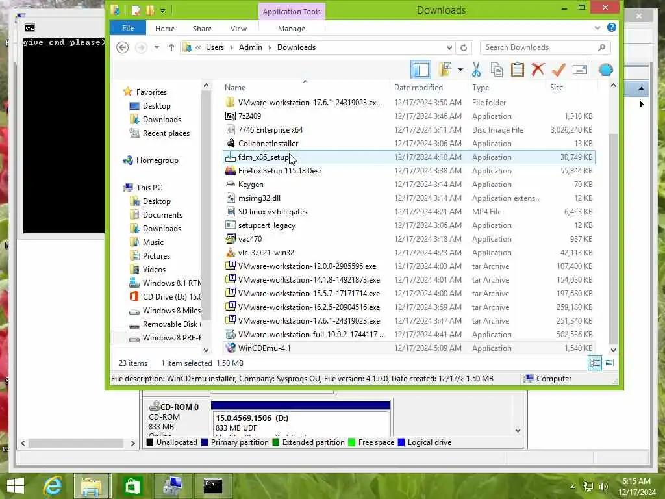Click the properties card toolbar icon
Image resolution: width=665 pixels, height=499 pixels.
click(x=580, y=70)
